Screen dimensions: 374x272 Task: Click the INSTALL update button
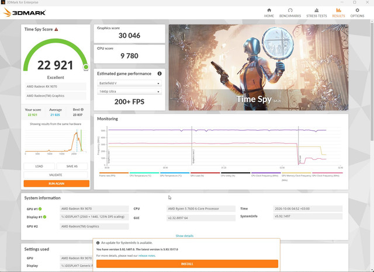coord(187,264)
